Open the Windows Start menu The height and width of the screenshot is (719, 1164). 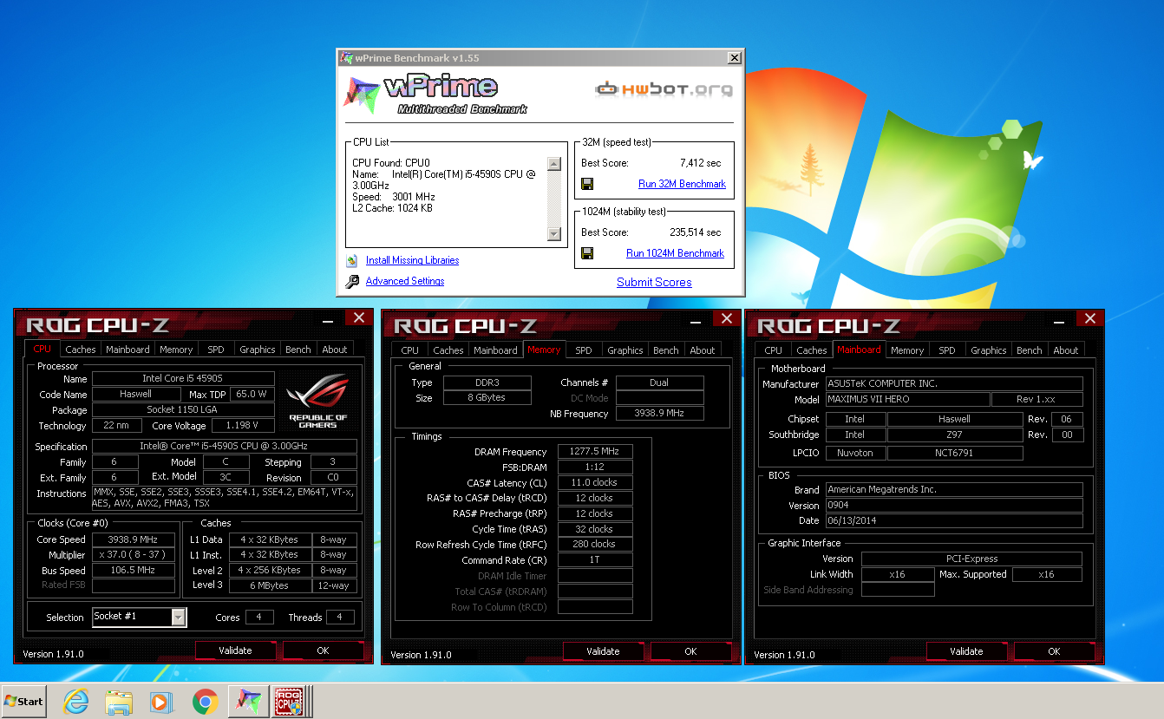coord(24,701)
